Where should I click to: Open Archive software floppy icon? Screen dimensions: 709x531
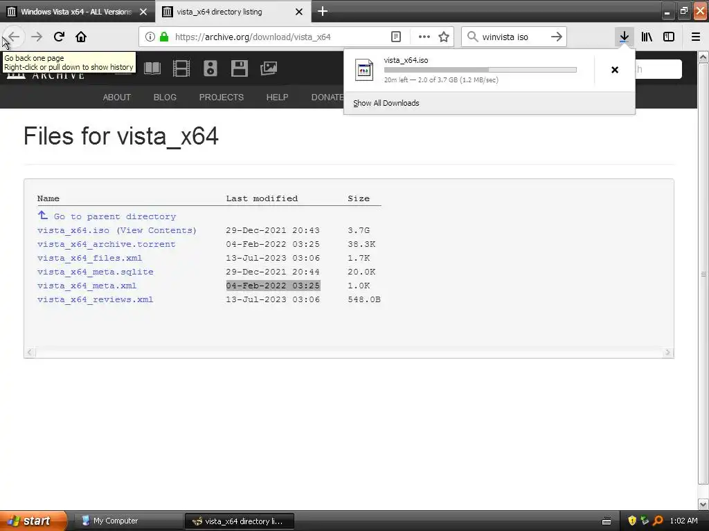239,68
